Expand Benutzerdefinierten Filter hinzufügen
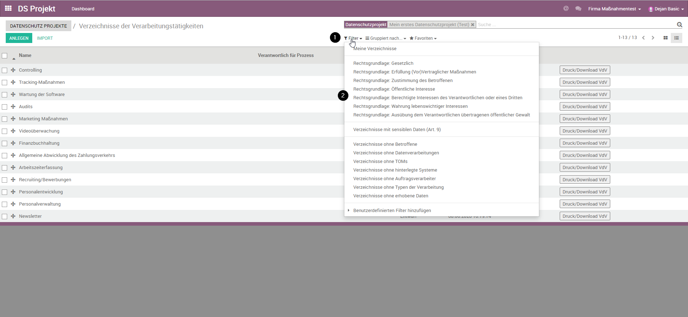This screenshot has width=688, height=317. [392, 211]
